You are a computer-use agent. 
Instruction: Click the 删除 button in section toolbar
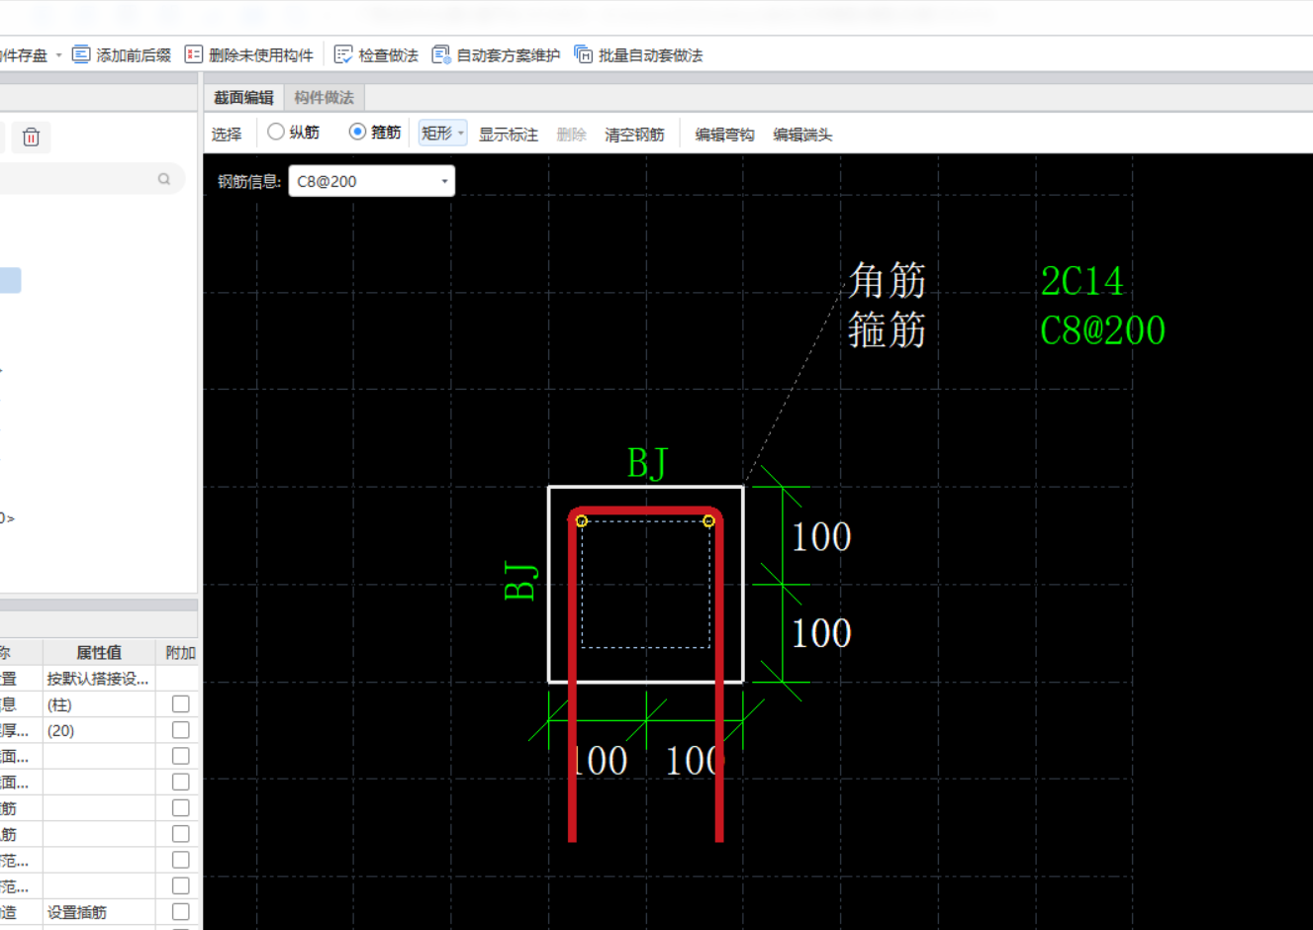point(572,135)
